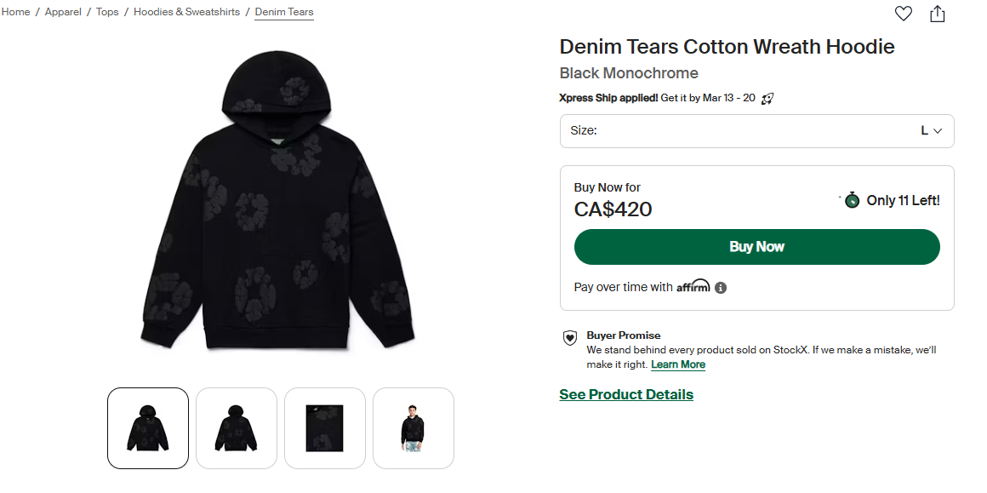Select the back-view hoodie thumbnail
Image resolution: width=987 pixels, height=493 pixels.
pos(236,427)
